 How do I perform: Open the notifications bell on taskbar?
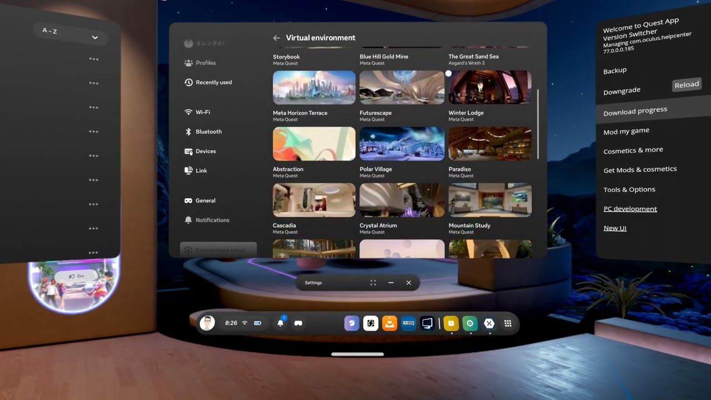(281, 323)
